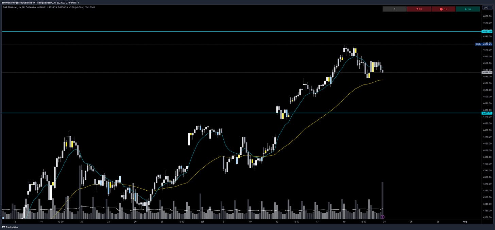Click the TradingView logo in footer
The height and width of the screenshot is (230, 495).
coord(10,227)
